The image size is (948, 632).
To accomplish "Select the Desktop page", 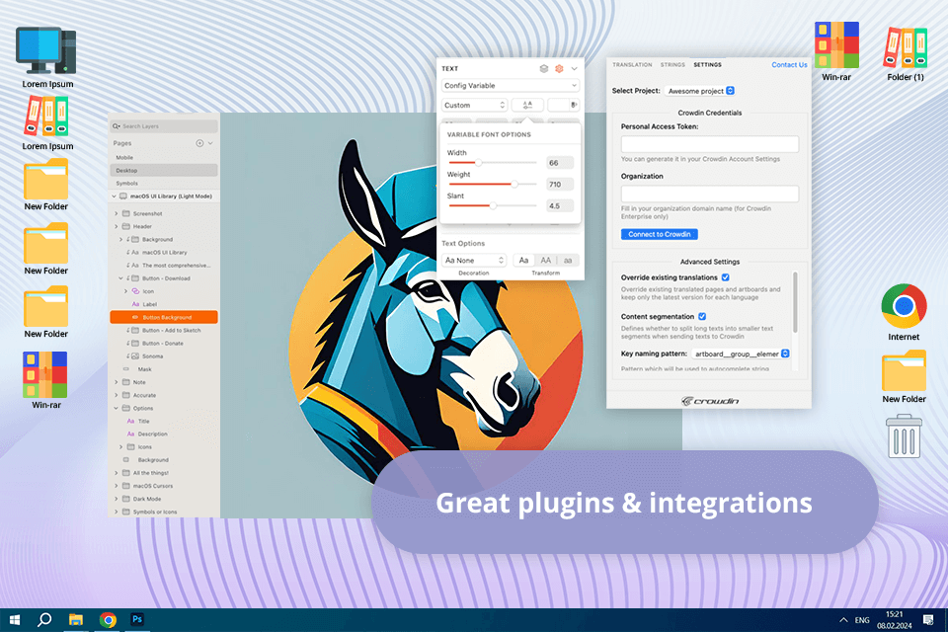I will tap(164, 171).
